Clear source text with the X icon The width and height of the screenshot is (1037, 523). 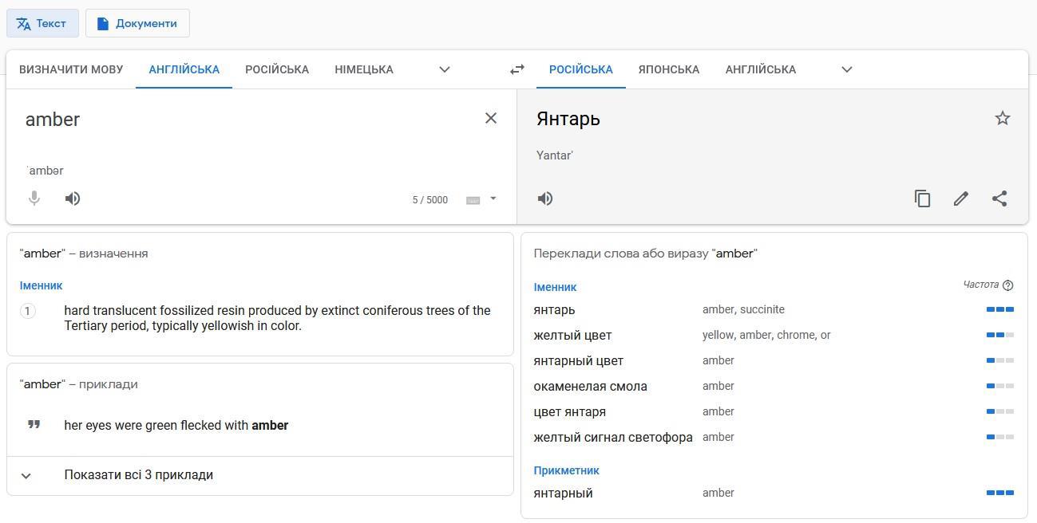coord(491,119)
